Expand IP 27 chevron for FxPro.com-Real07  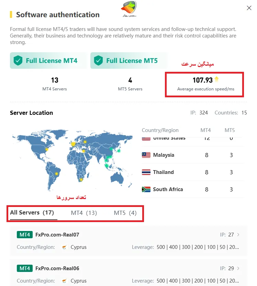pyautogui.click(x=238, y=235)
